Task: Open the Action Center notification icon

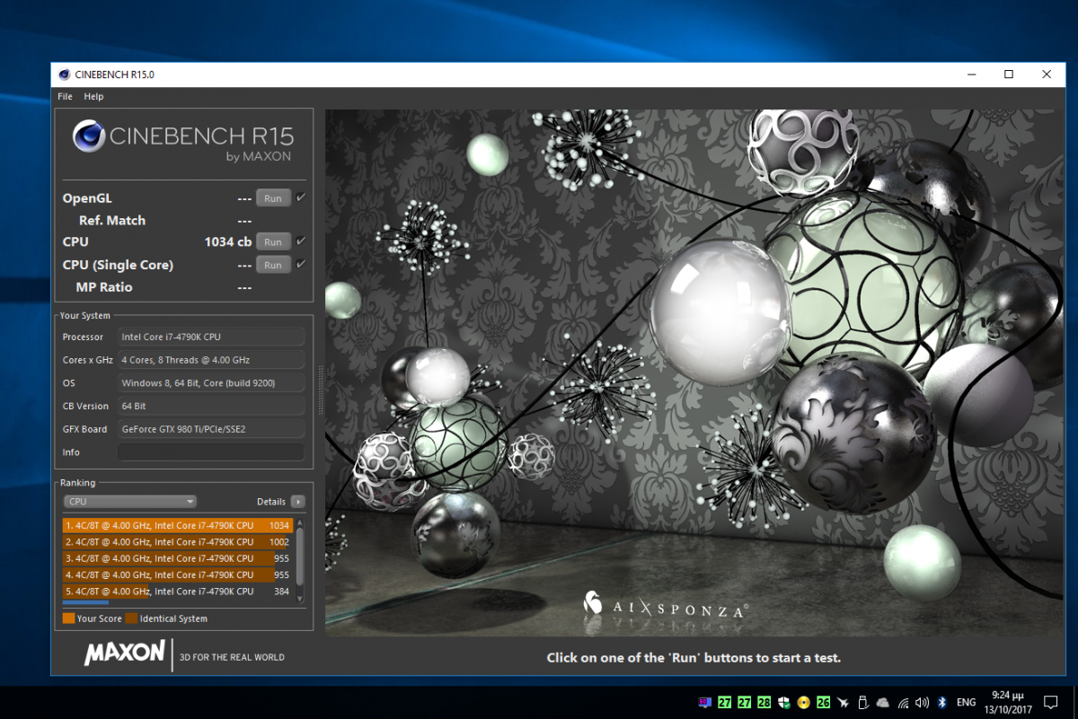Action: coord(1050,702)
